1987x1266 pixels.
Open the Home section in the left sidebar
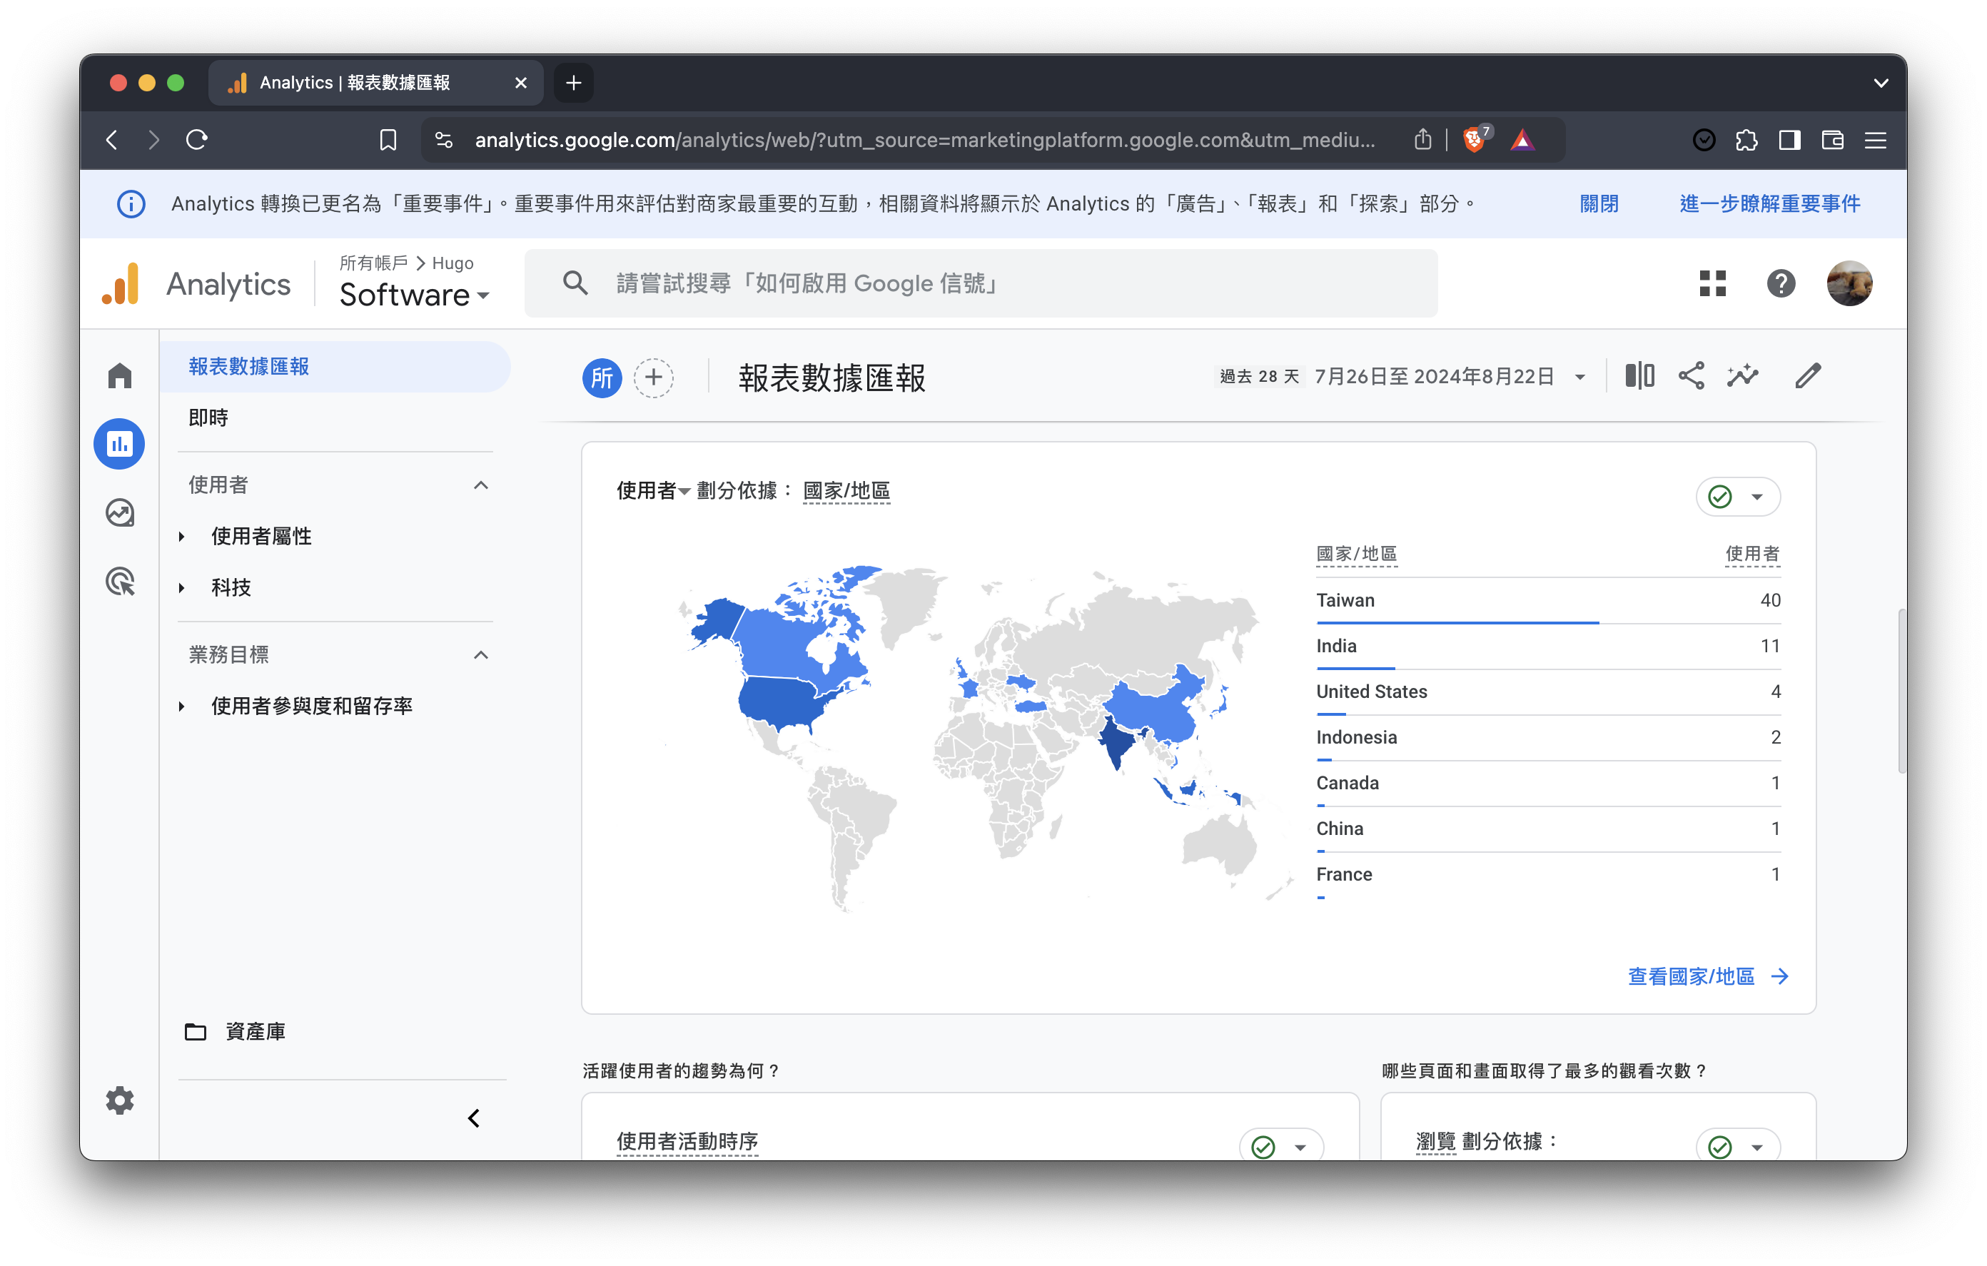tap(120, 375)
